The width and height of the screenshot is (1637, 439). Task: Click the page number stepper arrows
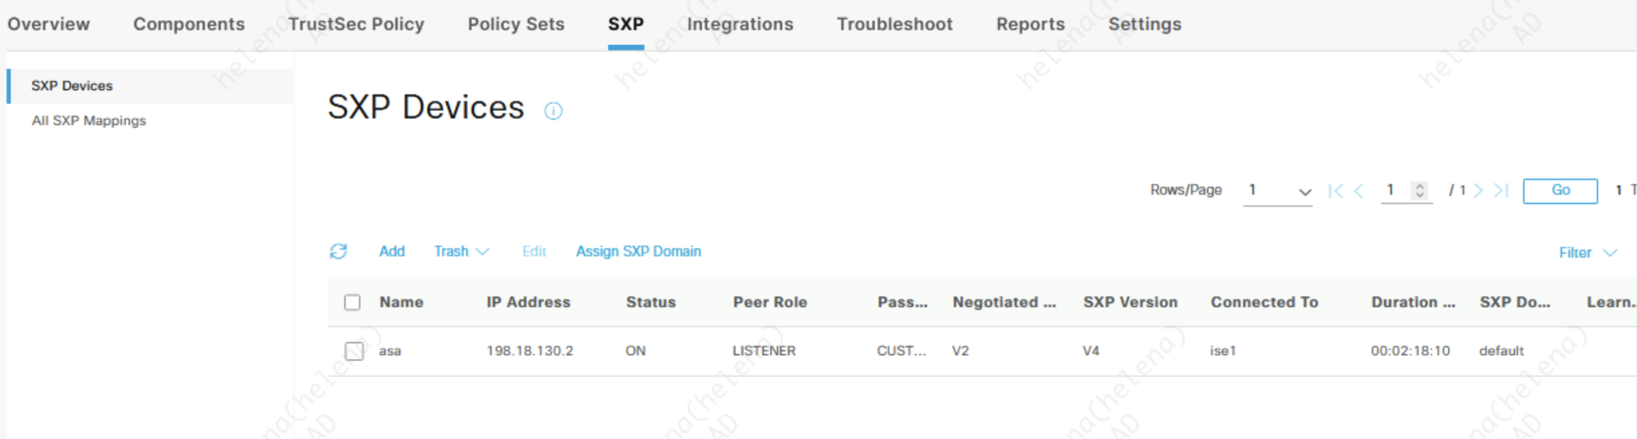click(1419, 191)
